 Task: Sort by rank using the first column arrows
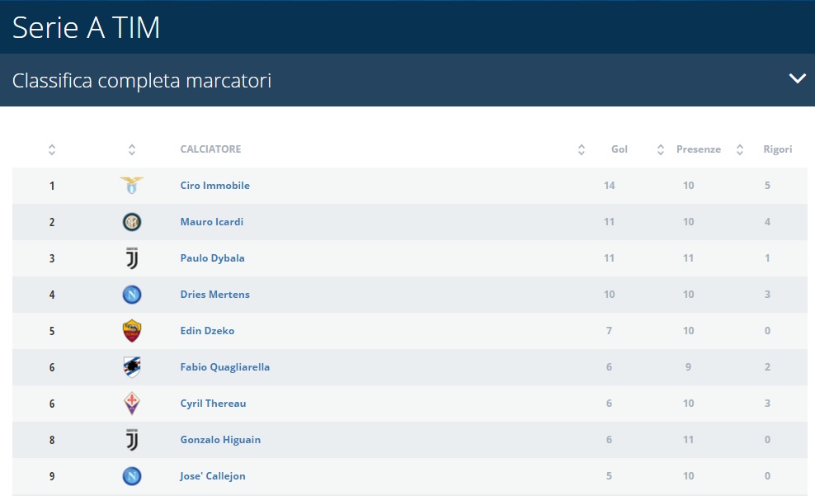click(x=52, y=149)
